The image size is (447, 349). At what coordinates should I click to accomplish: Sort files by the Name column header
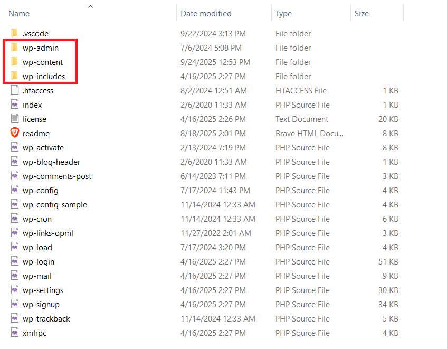[x=20, y=14]
